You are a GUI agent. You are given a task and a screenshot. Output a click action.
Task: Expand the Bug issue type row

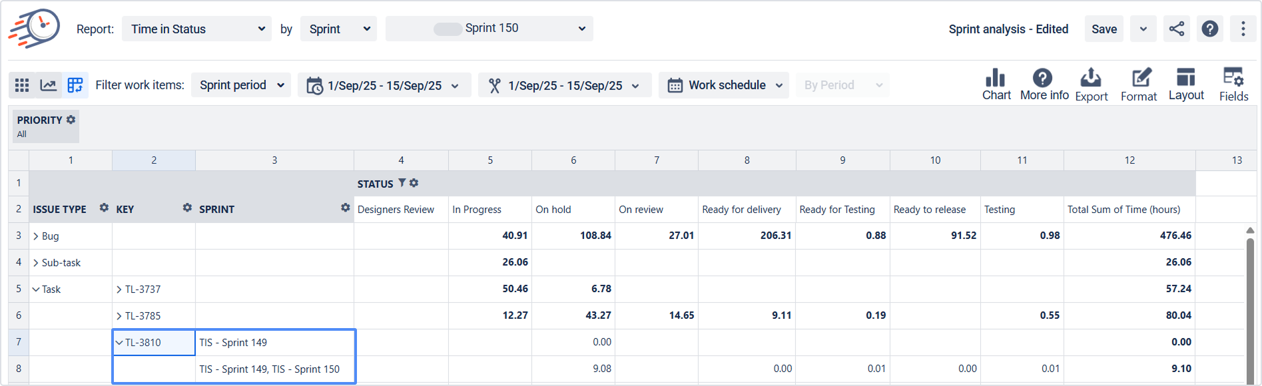click(36, 236)
